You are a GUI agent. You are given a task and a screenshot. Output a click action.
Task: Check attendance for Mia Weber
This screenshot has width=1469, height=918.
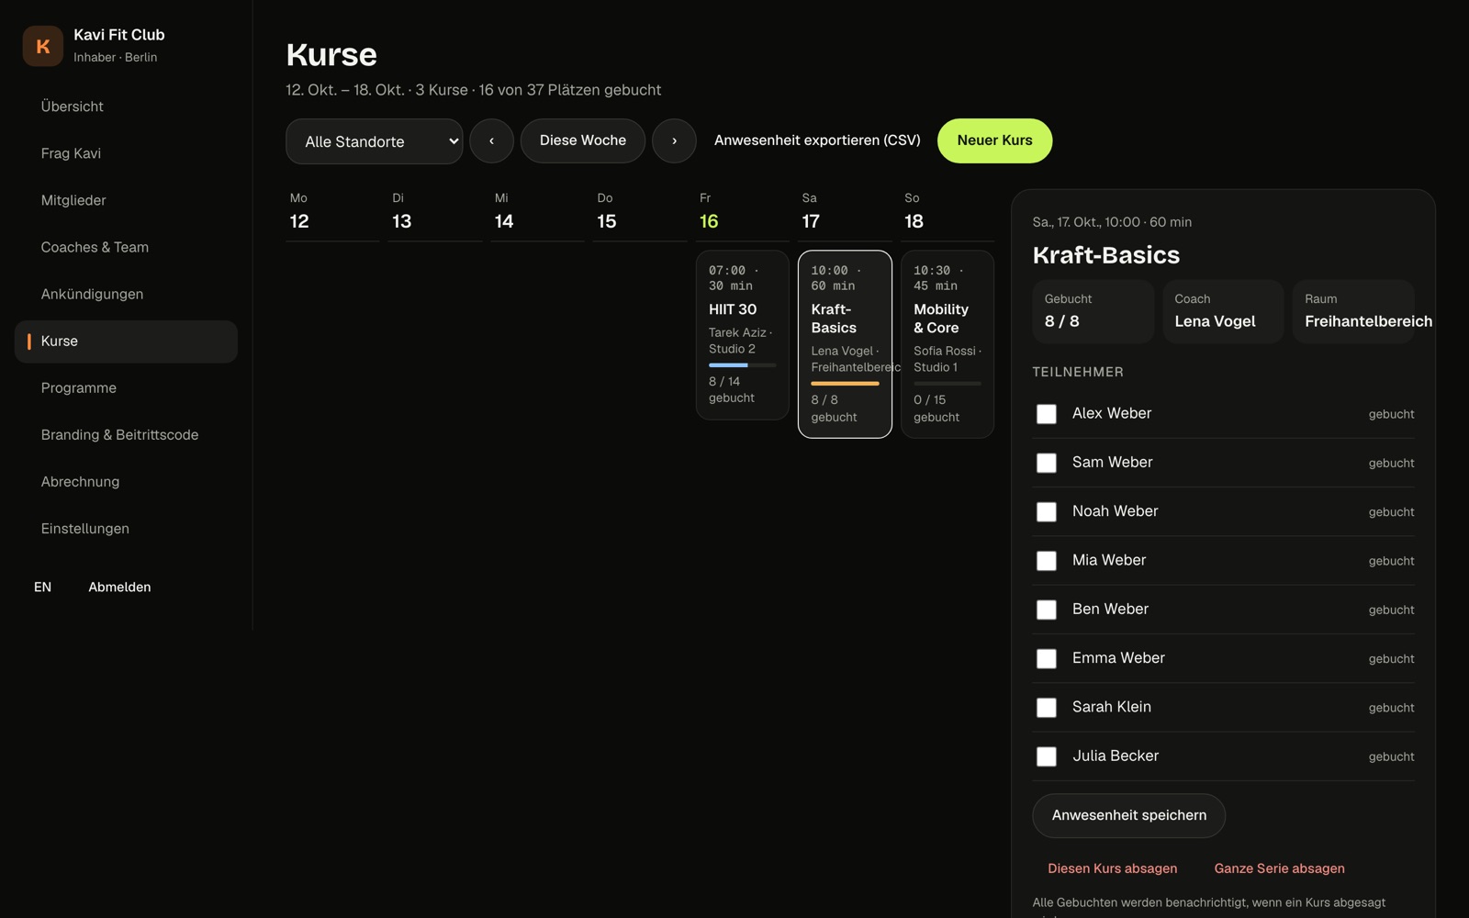coord(1047,561)
